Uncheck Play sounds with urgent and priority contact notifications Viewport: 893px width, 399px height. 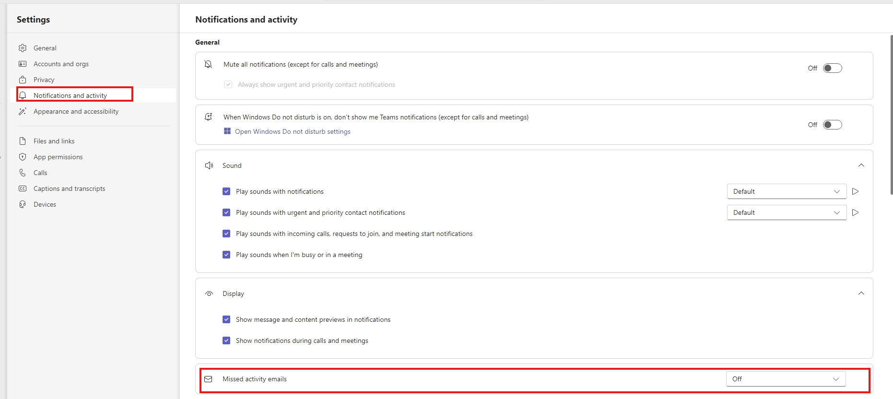(226, 212)
